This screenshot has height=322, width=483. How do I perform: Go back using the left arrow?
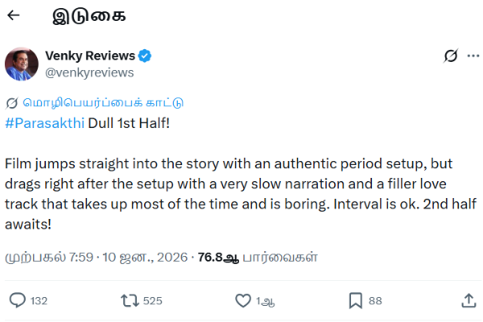click(x=14, y=16)
